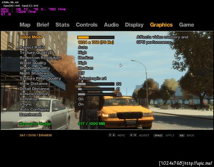Click the Detail Distance value 11
The height and width of the screenshot is (167, 214).
[118, 89]
